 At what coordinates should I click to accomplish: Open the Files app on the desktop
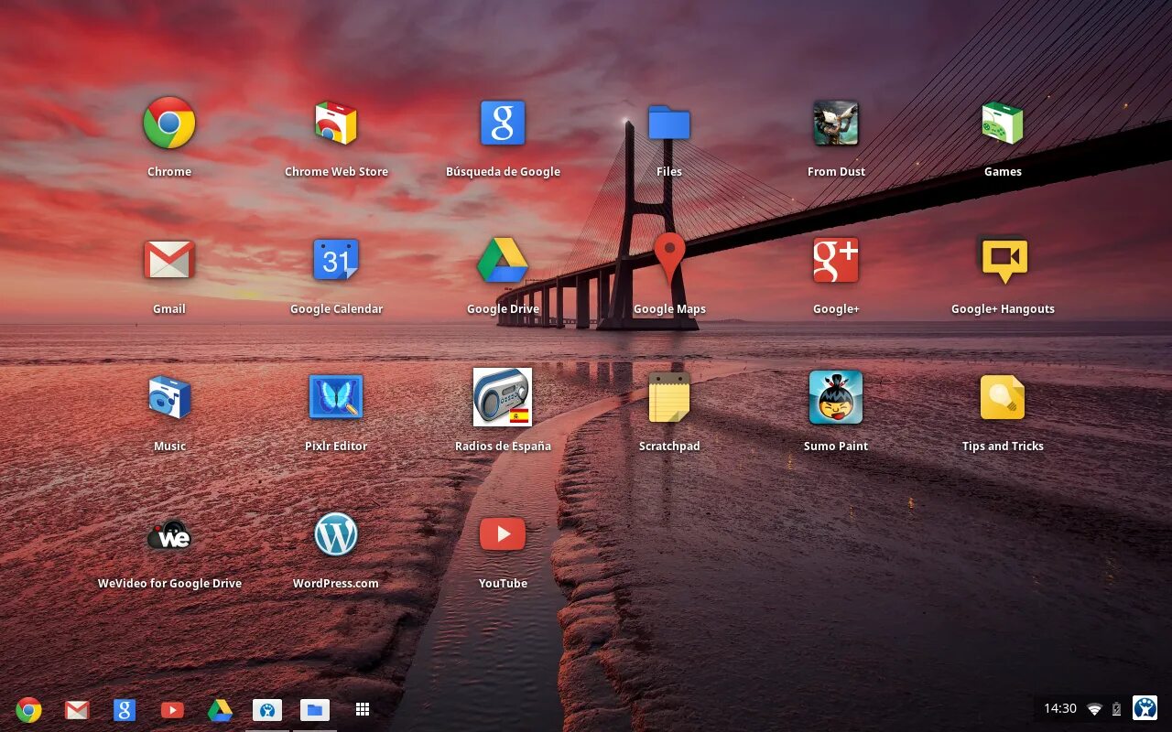669,124
